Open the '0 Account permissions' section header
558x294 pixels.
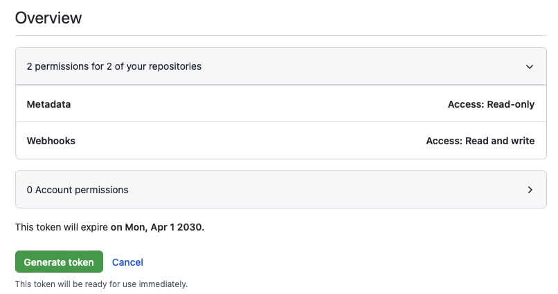pyautogui.click(x=78, y=190)
